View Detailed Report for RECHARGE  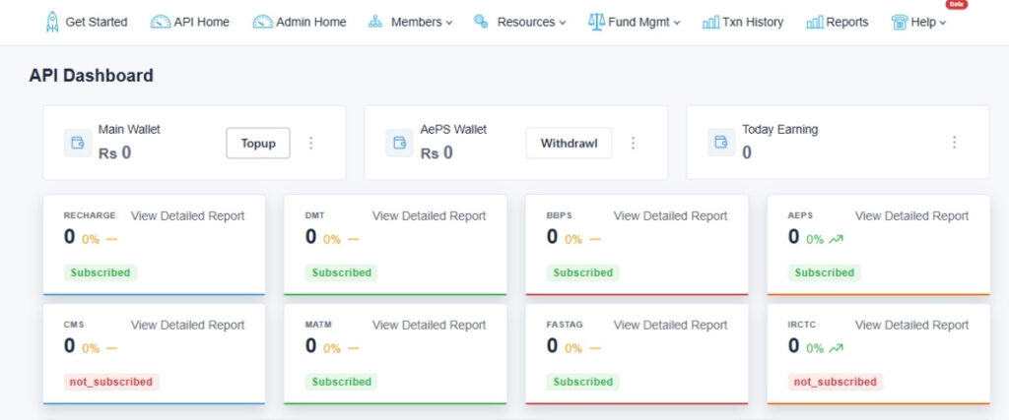pos(187,215)
